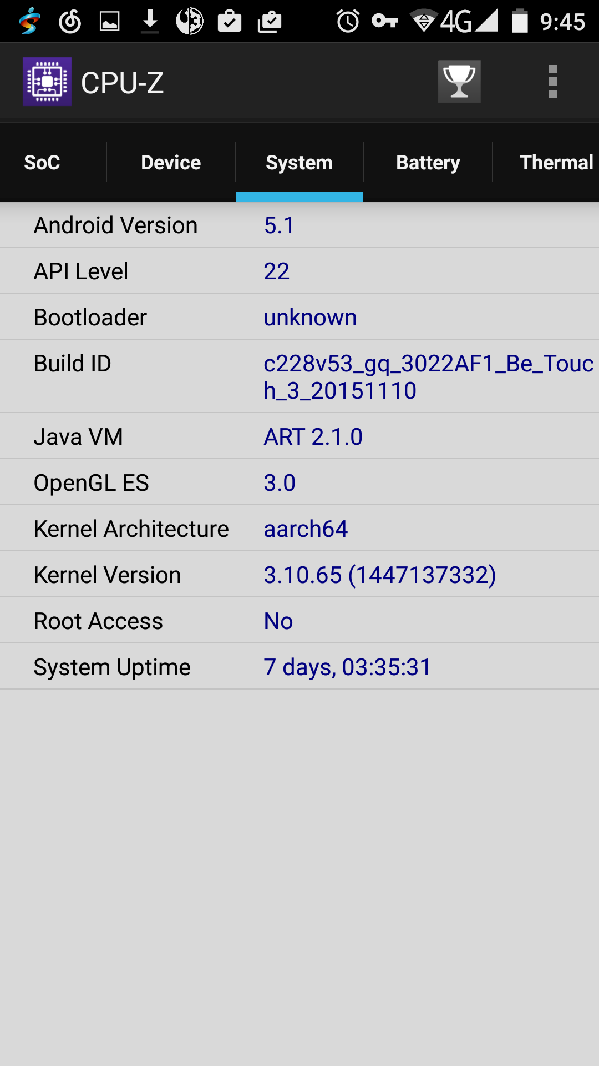
Task: Select the OpenGL ES value 3.0
Action: [x=280, y=483]
